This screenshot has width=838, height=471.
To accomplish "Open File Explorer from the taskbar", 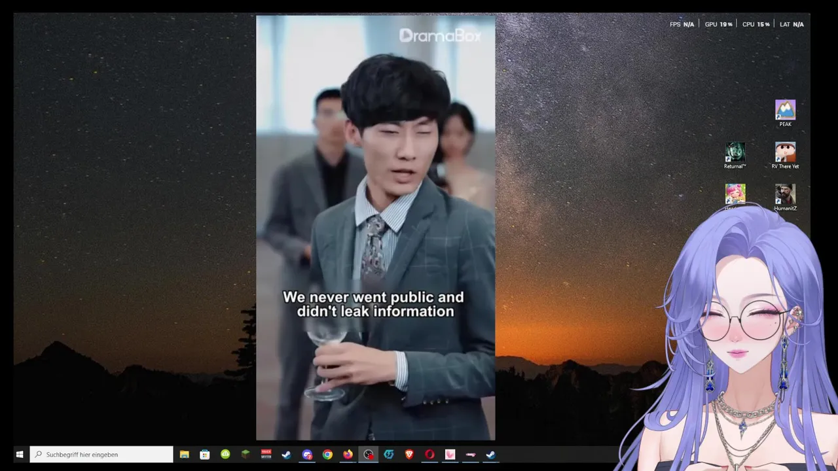I will [185, 454].
